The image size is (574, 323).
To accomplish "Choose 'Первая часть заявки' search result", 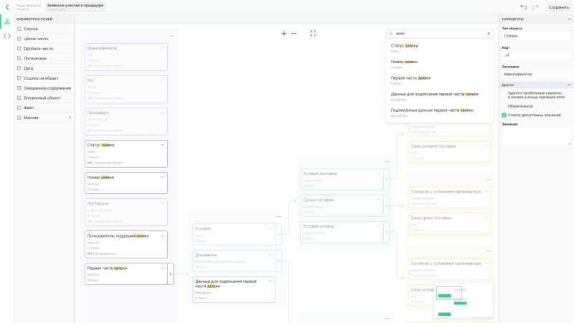I will pyautogui.click(x=410, y=79).
